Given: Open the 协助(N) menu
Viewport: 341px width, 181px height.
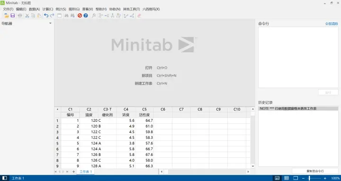Looking at the screenshot, I should click(115, 9).
